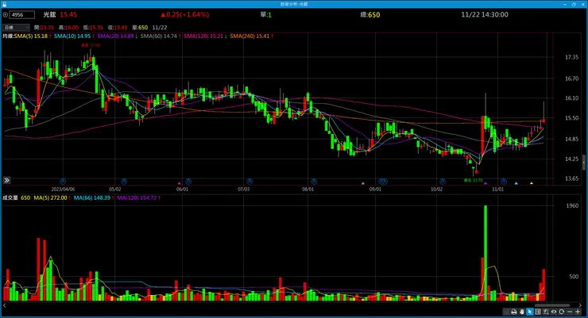Click the MA(5) 272.00 volume label

[52, 197]
